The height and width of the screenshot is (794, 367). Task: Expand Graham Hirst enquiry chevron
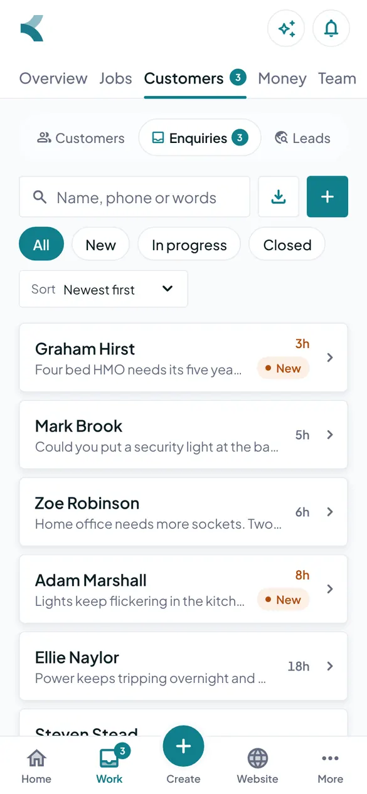coord(330,357)
